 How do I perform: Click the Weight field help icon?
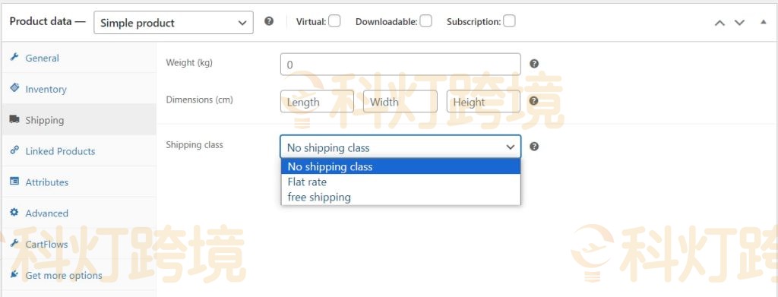click(x=534, y=64)
